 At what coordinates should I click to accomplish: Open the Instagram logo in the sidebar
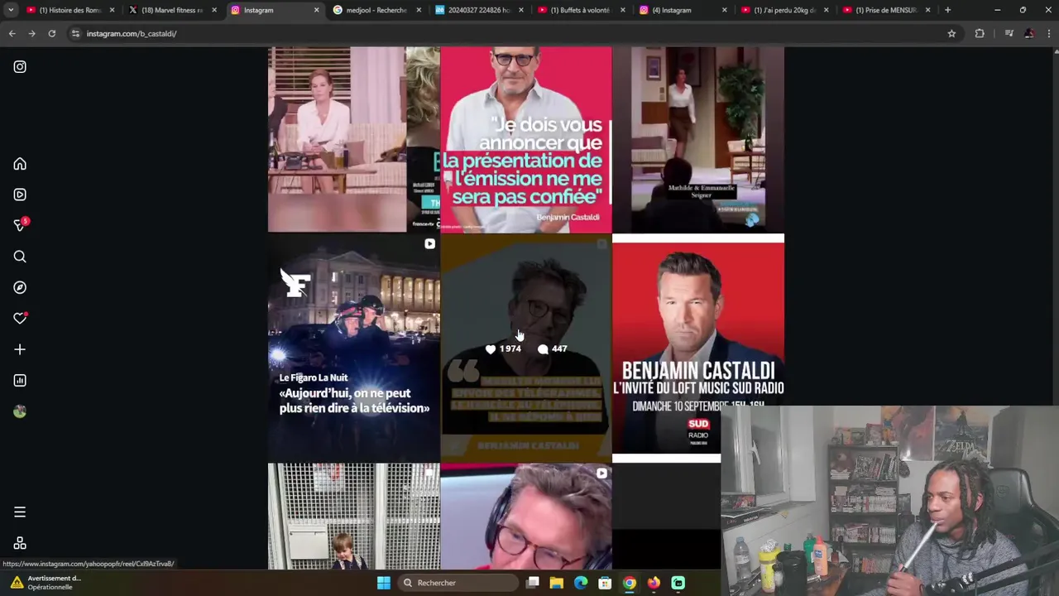coord(20,67)
